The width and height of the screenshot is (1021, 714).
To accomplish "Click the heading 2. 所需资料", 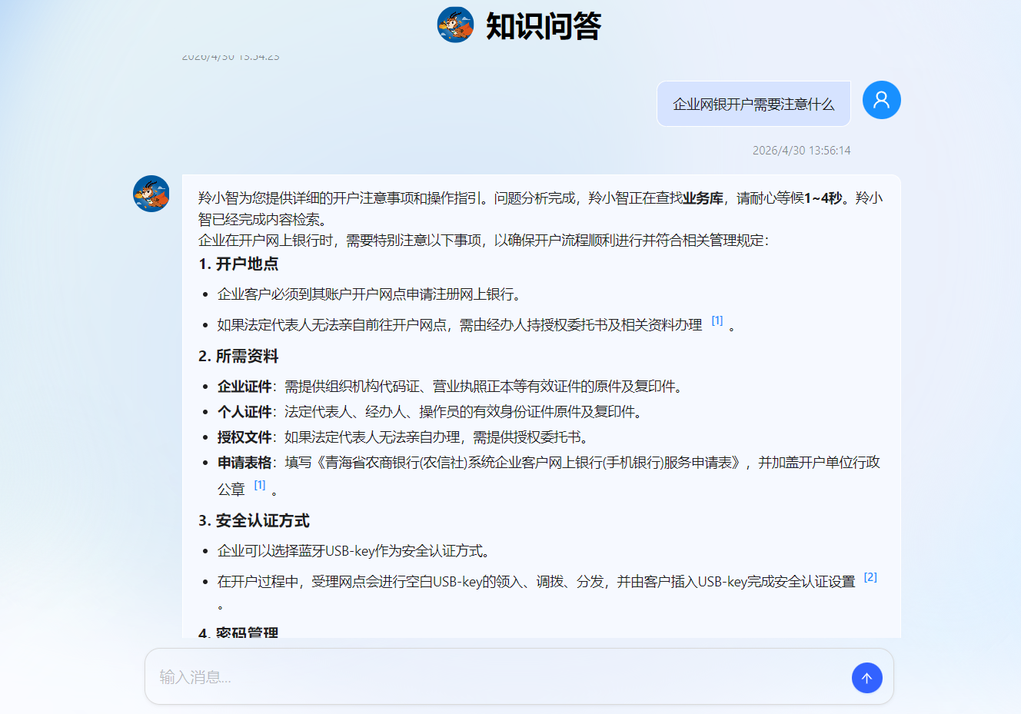I will coord(238,356).
